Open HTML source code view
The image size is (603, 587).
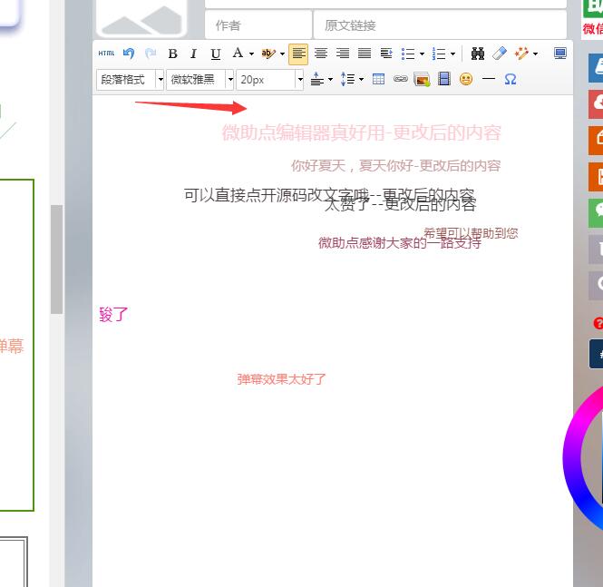(106, 54)
